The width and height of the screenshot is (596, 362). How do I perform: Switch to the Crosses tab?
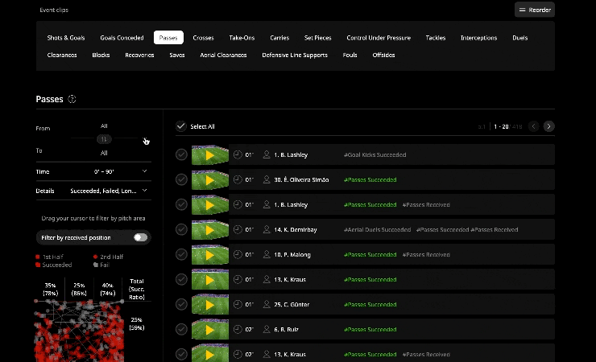[x=203, y=38]
